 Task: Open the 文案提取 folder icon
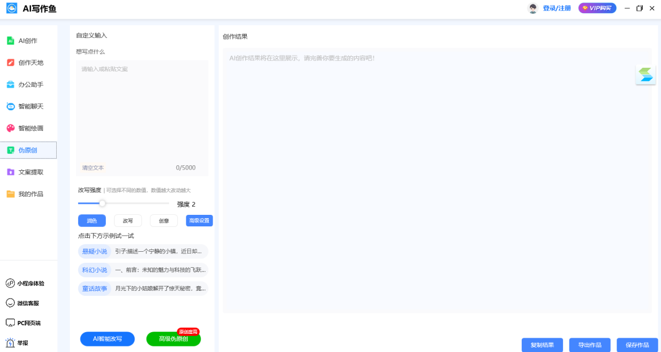click(x=10, y=172)
